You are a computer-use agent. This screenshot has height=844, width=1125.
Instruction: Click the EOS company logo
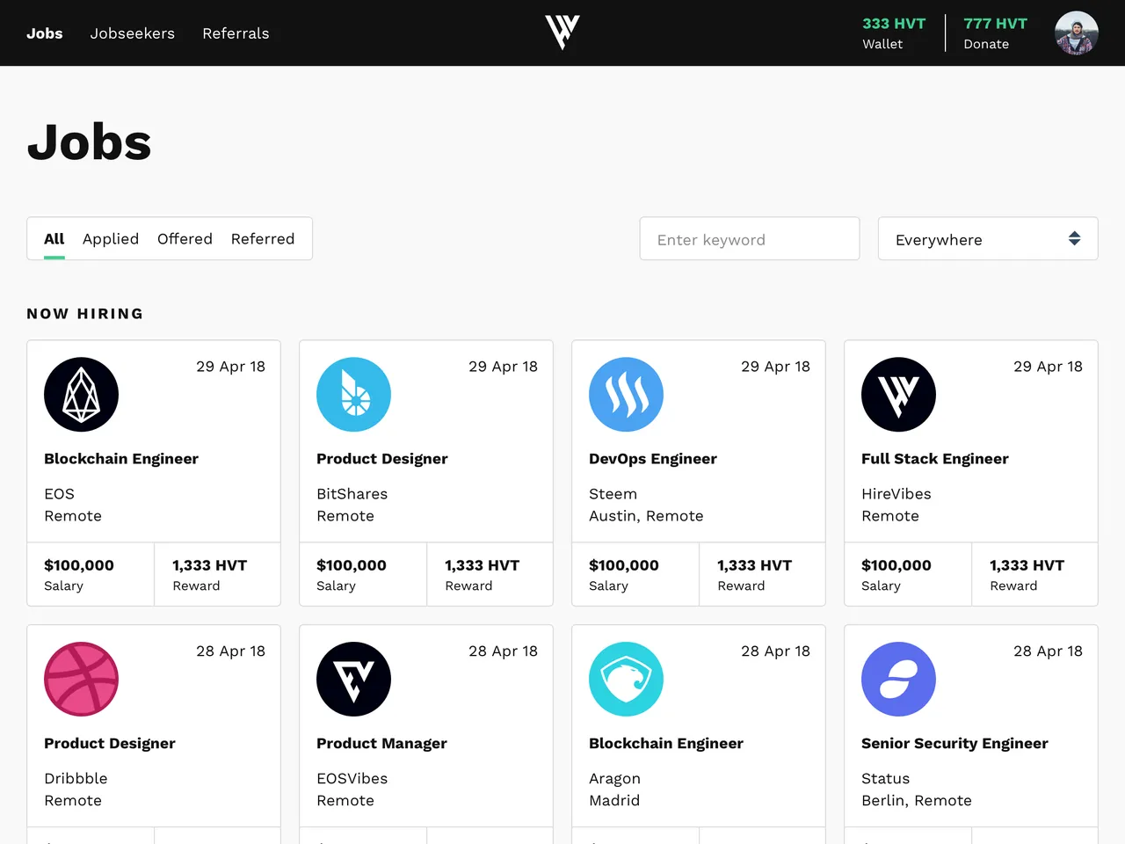coord(82,395)
